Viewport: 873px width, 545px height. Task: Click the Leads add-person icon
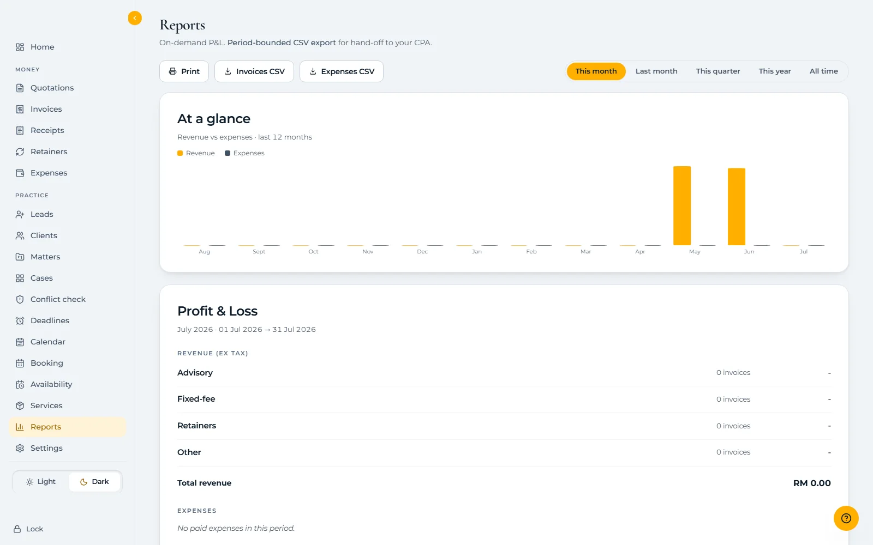20,214
